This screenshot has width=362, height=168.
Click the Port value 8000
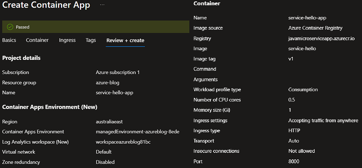click(x=294, y=161)
